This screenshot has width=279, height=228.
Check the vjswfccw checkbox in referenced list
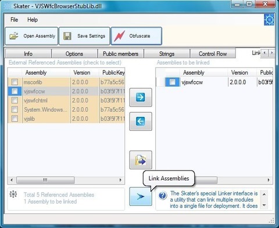coord(15,91)
